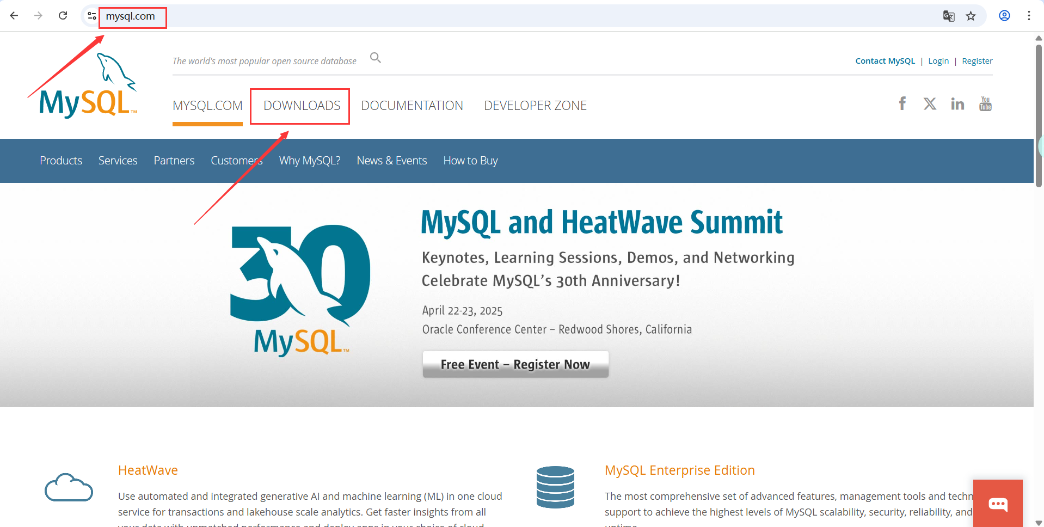Open the red chat bubble widget
Screen dimensions: 1044x527
pyautogui.click(x=998, y=504)
